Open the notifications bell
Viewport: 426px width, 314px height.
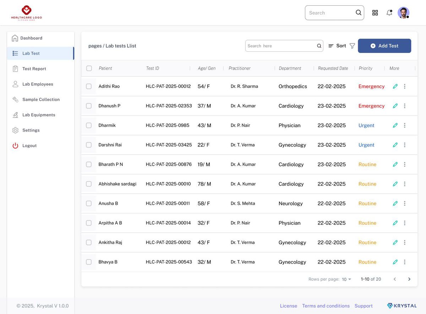[389, 13]
